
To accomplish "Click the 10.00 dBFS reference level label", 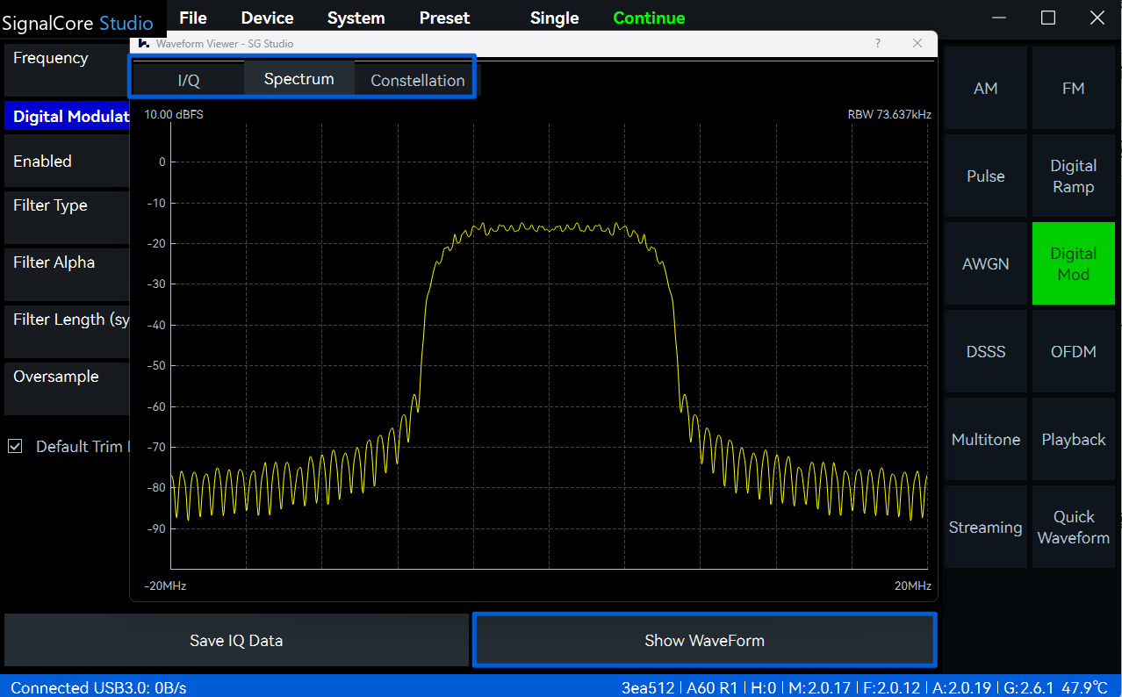I will (x=174, y=114).
